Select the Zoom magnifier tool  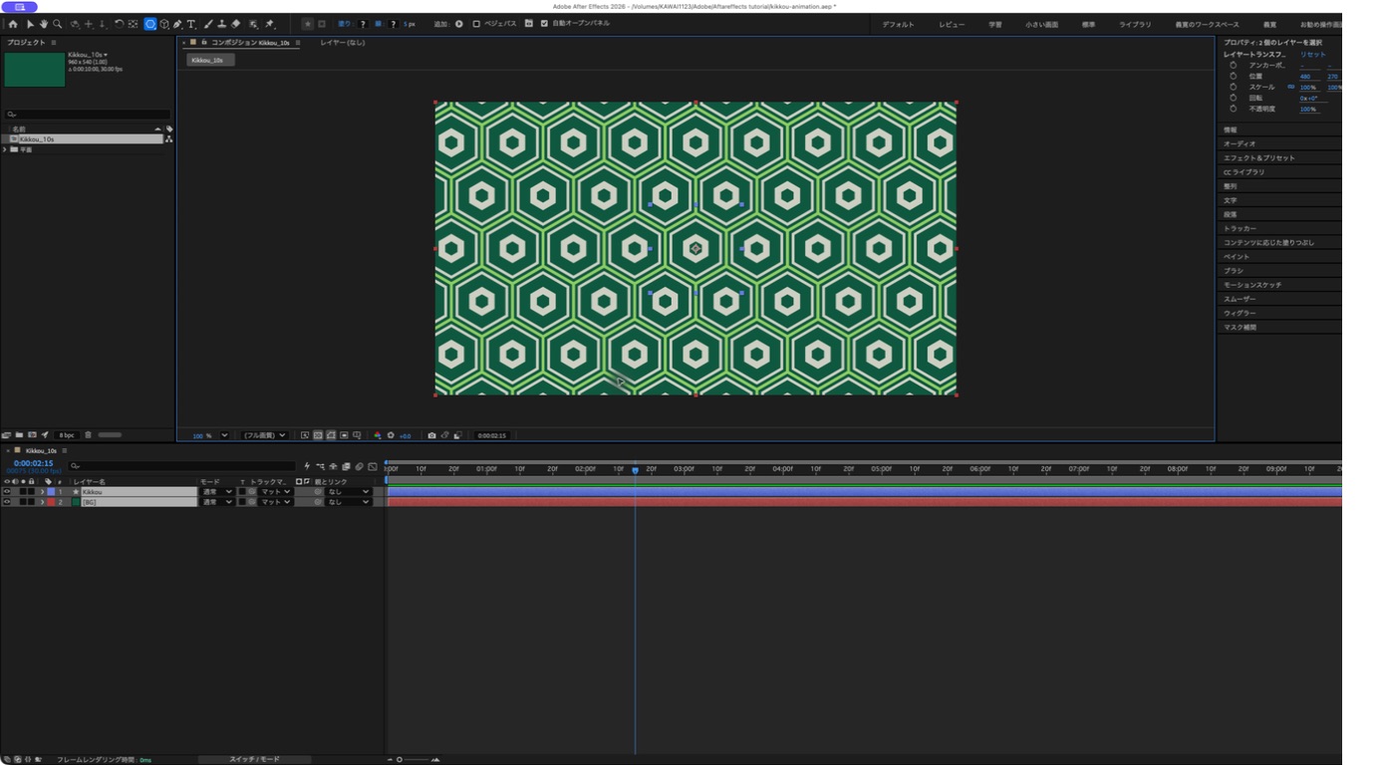58,24
